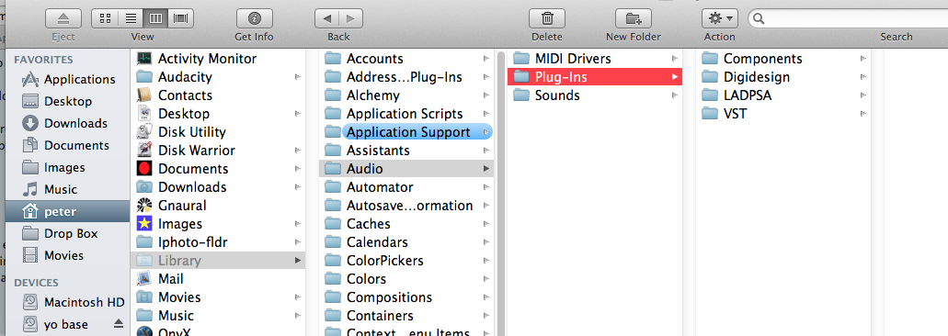Go back using the left arrow
This screenshot has width=948, height=336.
pos(326,18)
